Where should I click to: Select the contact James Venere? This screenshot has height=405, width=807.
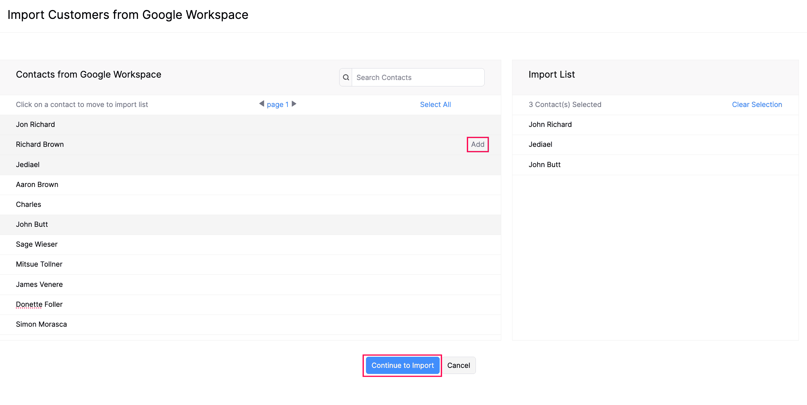click(39, 284)
